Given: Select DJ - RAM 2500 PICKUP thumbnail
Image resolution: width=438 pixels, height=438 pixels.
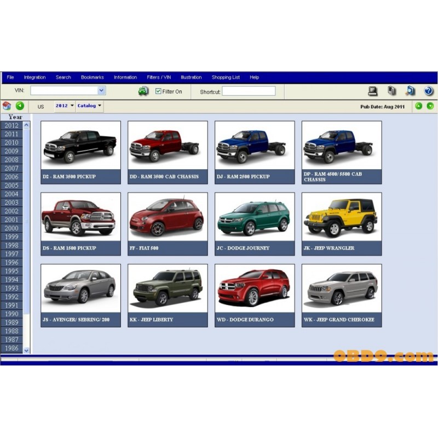Looking at the screenshot, I should (x=255, y=153).
